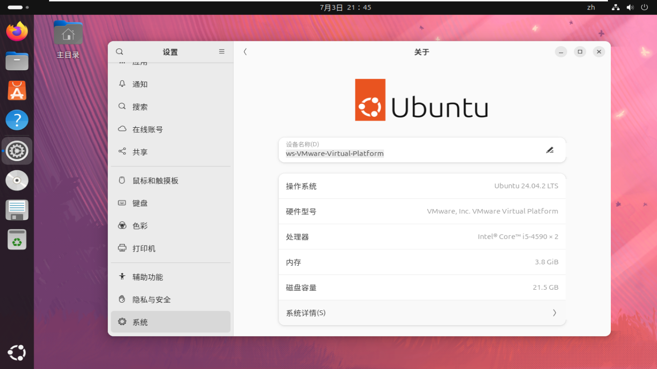Open the Trash in the dock
The height and width of the screenshot is (369, 657).
coord(17,240)
